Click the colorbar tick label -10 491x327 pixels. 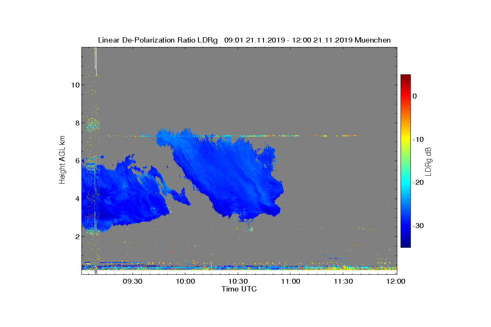418,139
